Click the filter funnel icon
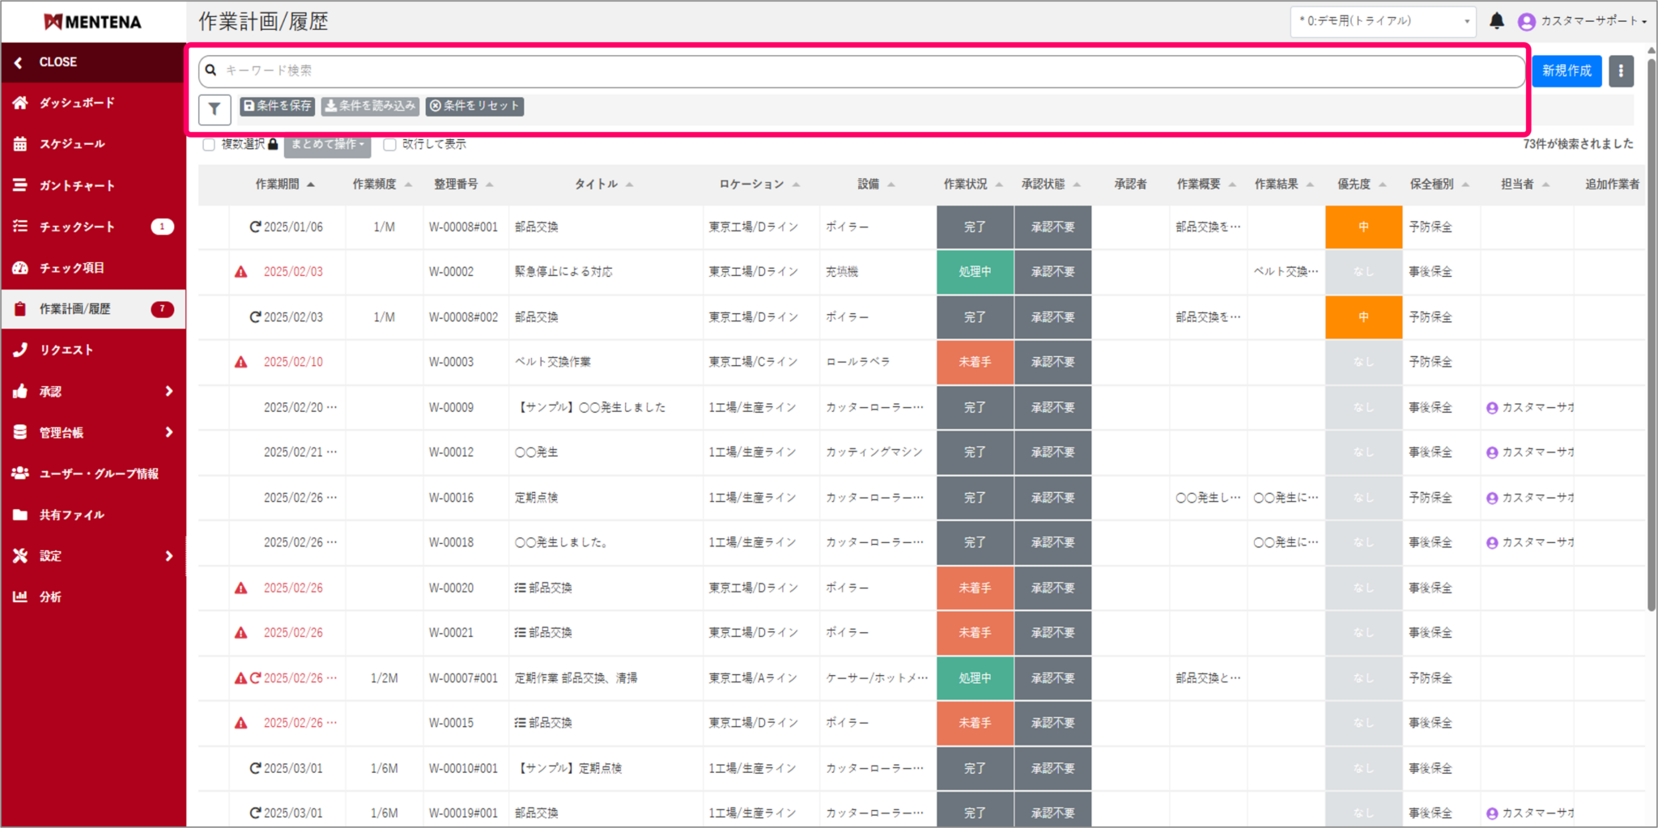 coord(214,109)
